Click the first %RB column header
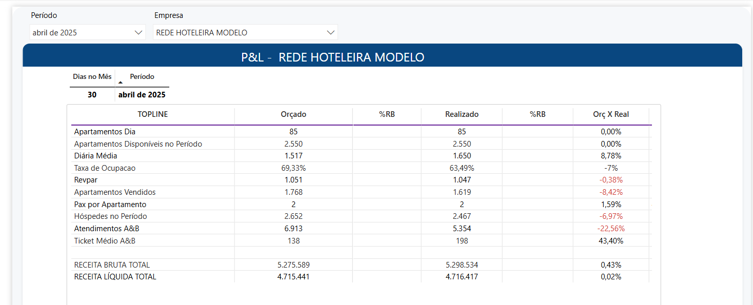 (387, 114)
